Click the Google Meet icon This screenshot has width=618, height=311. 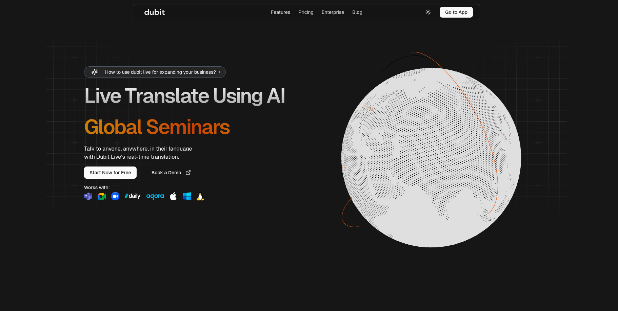point(101,196)
